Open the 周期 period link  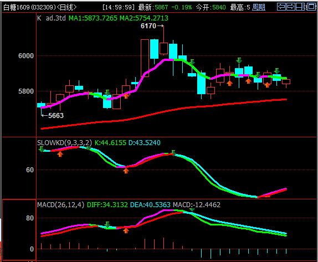point(259,7)
